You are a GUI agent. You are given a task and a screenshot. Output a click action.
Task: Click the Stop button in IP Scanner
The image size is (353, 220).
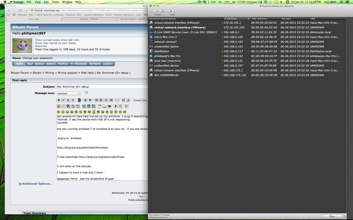pos(332,216)
